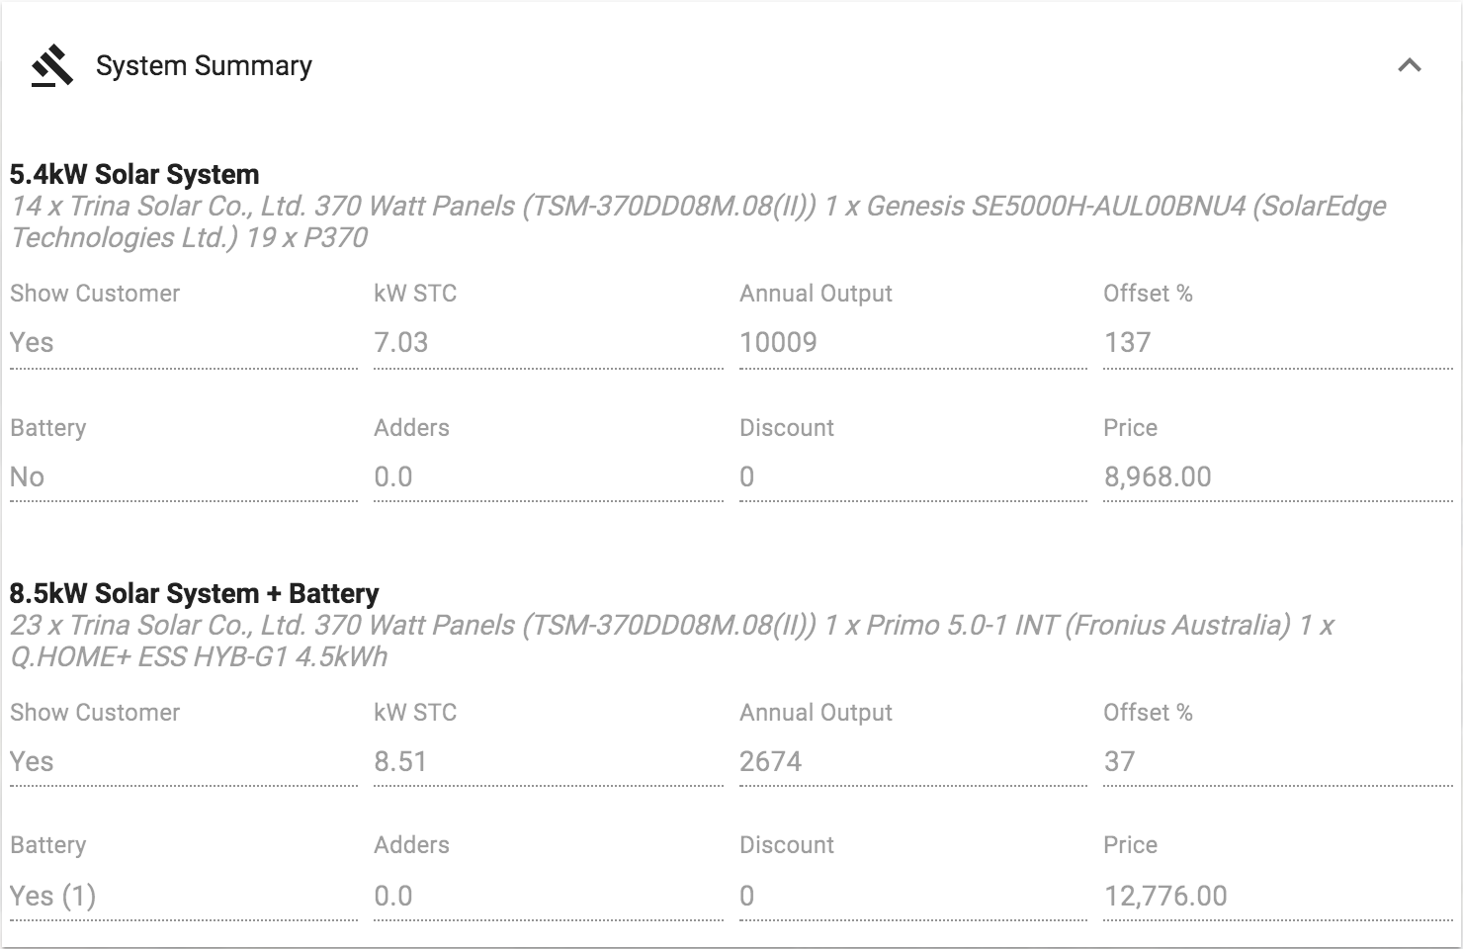Screen dimensions: 1463x949
Task: Open the 8.5kW Solar System + Battery title
Action: [x=194, y=593]
